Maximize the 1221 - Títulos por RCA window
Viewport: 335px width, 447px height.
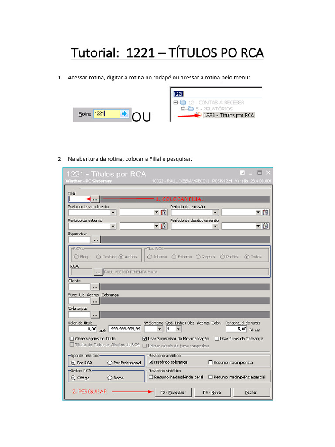[260, 172]
